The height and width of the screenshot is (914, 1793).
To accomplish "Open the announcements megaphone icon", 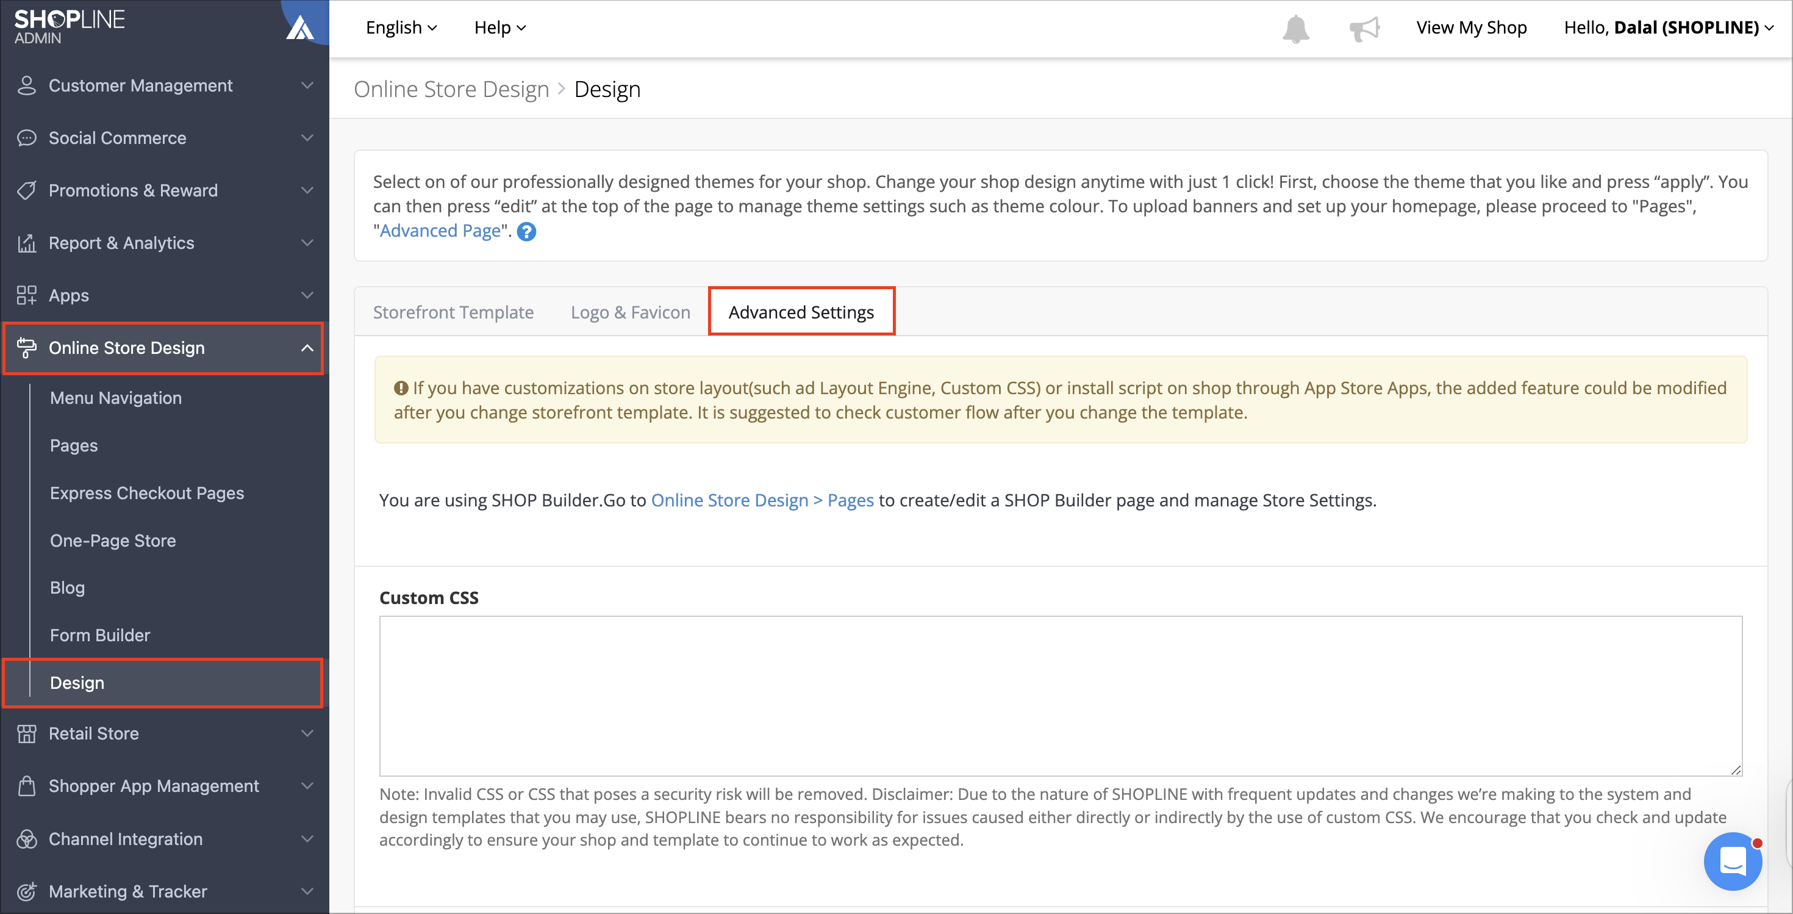I will [1364, 29].
